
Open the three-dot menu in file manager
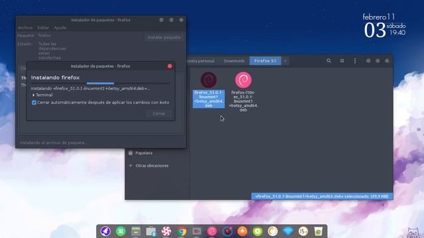point(355,61)
